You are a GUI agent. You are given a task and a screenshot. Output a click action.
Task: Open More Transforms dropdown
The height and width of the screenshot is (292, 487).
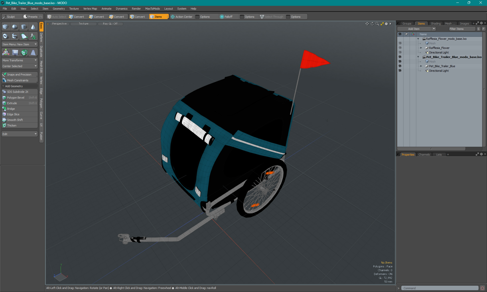point(20,60)
